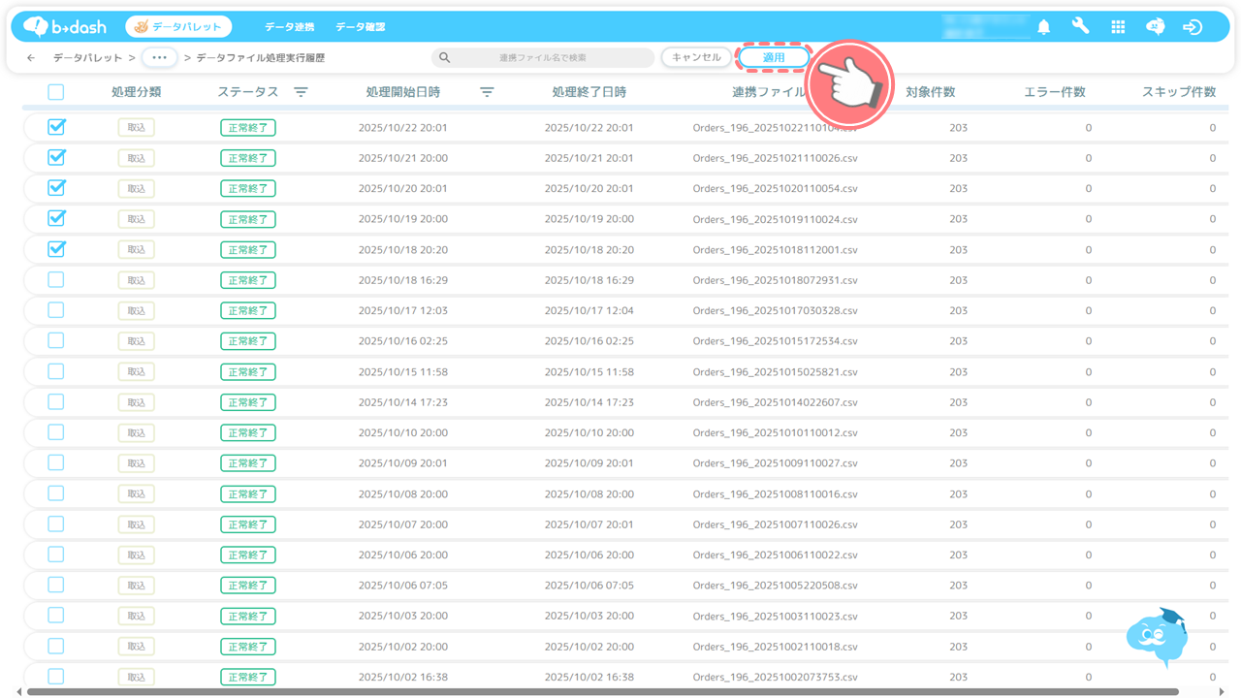1241x698 pixels.
Task: Switch to the データ確認 menu
Action: (x=360, y=27)
